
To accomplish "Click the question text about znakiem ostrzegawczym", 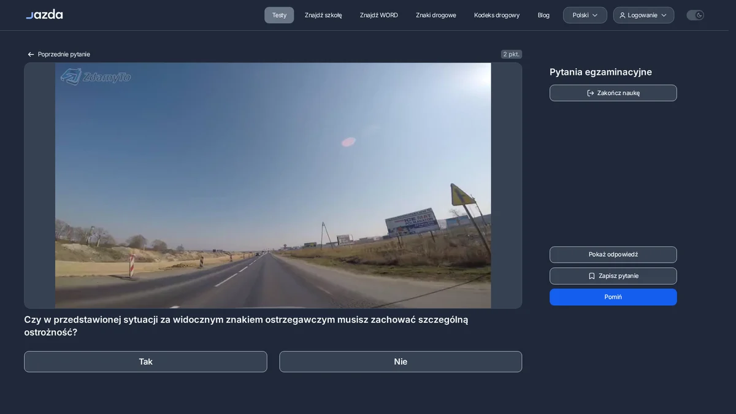I will click(246, 326).
